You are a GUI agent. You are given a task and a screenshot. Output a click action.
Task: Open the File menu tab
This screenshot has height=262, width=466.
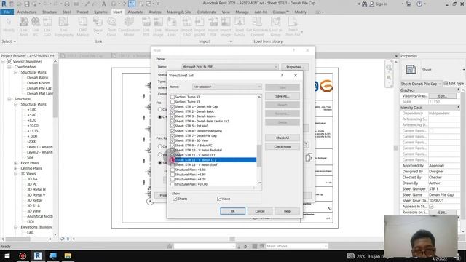[7, 12]
